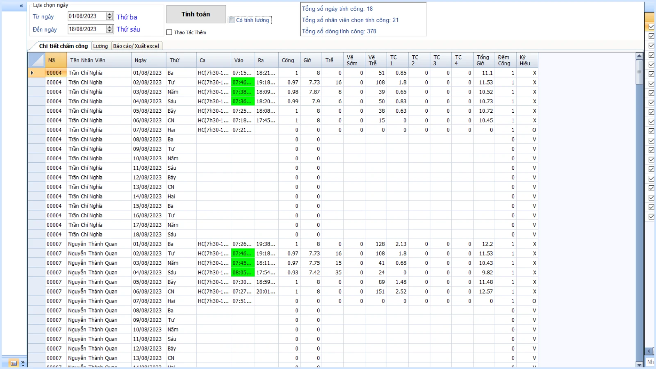Click the Trễ value 35
The width and height of the screenshot is (656, 369).
[333, 273]
